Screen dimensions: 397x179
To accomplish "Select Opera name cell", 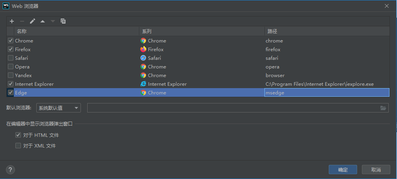I will 77,66.
